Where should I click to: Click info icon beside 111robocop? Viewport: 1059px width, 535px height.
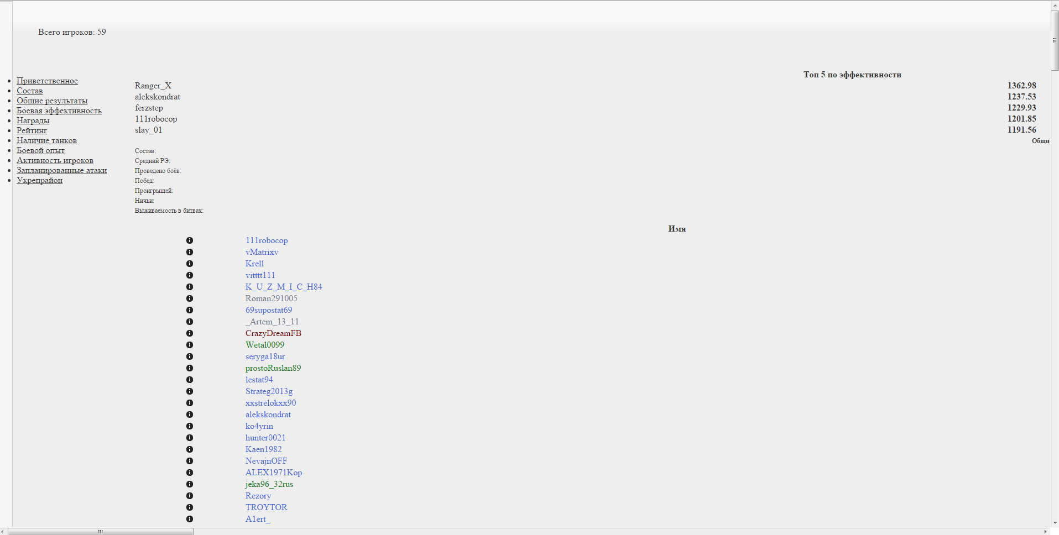click(x=190, y=240)
